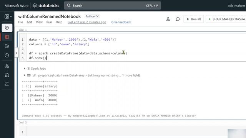This screenshot has height=138, width=246.
Task: Click the search magnifier icon
Action: (69, 5)
